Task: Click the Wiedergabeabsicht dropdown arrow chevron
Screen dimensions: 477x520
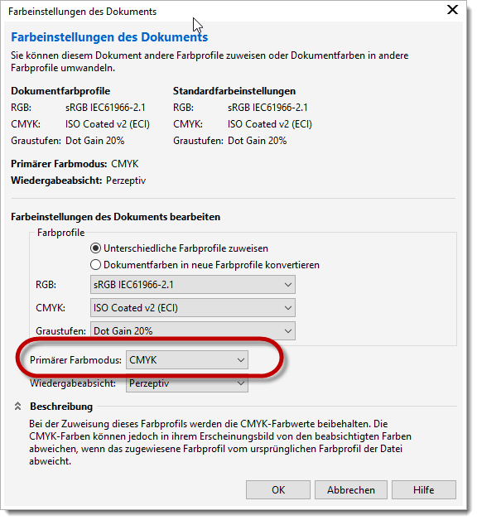Action: [241, 383]
